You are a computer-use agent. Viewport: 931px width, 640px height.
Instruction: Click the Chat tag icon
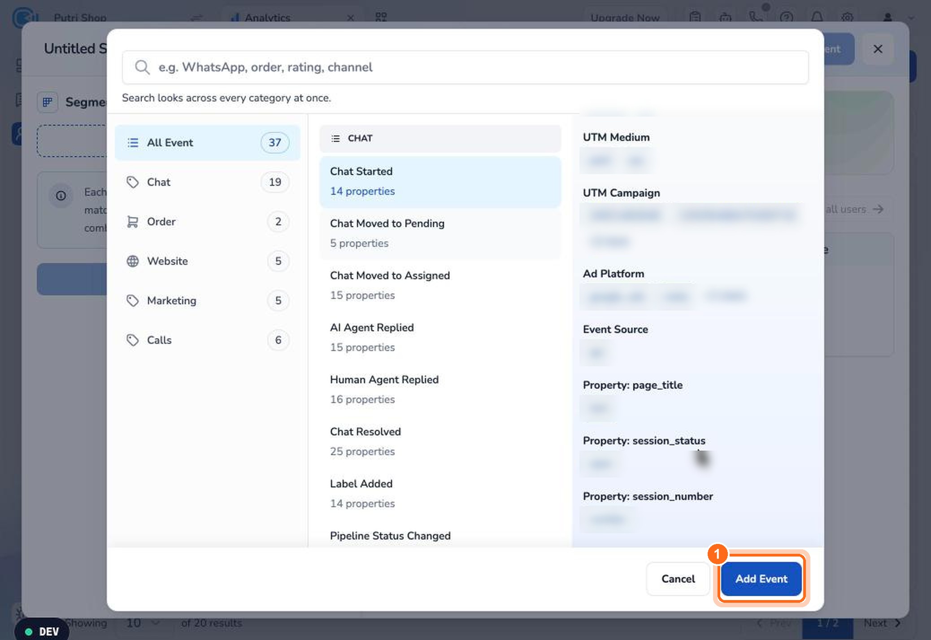coord(132,182)
